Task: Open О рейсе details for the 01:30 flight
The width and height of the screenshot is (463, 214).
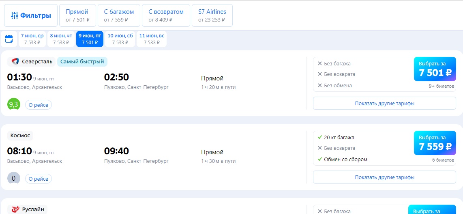Action: [x=39, y=105]
